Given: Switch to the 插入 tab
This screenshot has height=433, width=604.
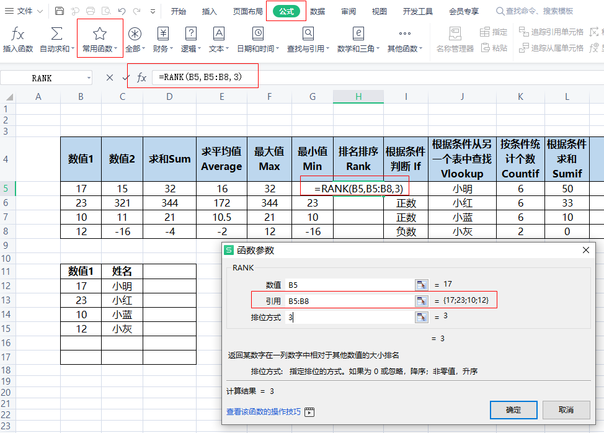Looking at the screenshot, I should (210, 12).
